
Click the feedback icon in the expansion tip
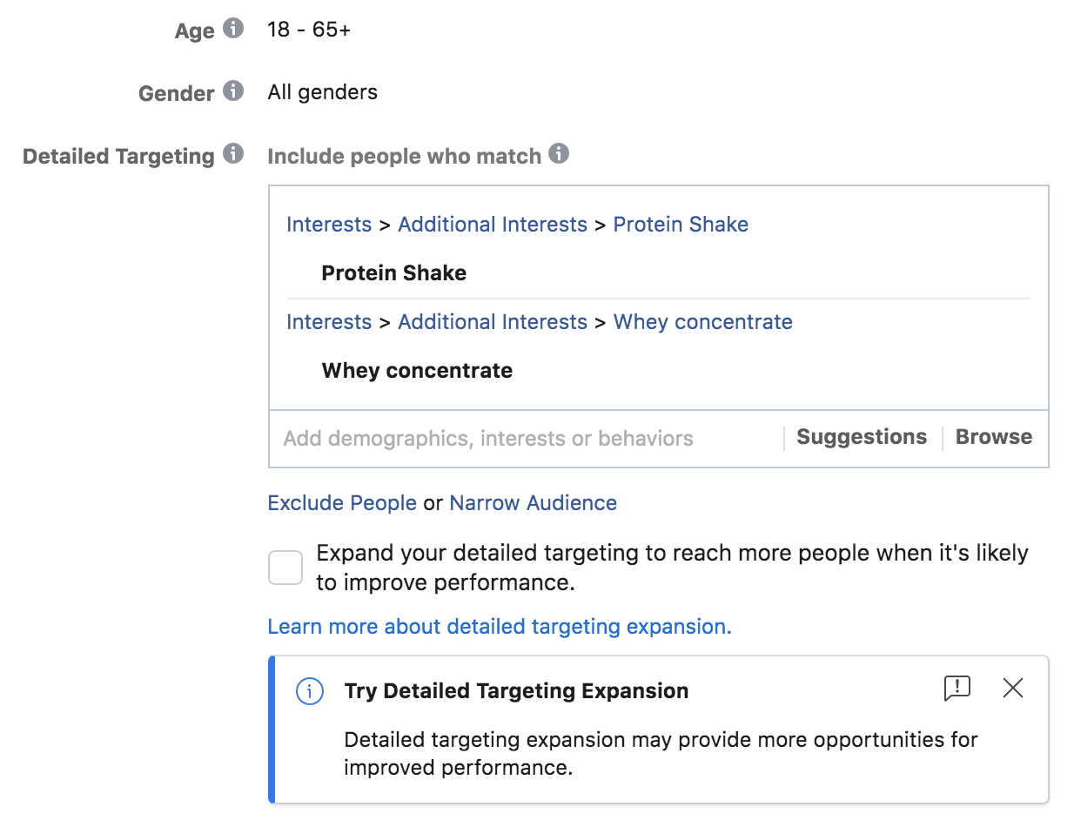coord(957,689)
